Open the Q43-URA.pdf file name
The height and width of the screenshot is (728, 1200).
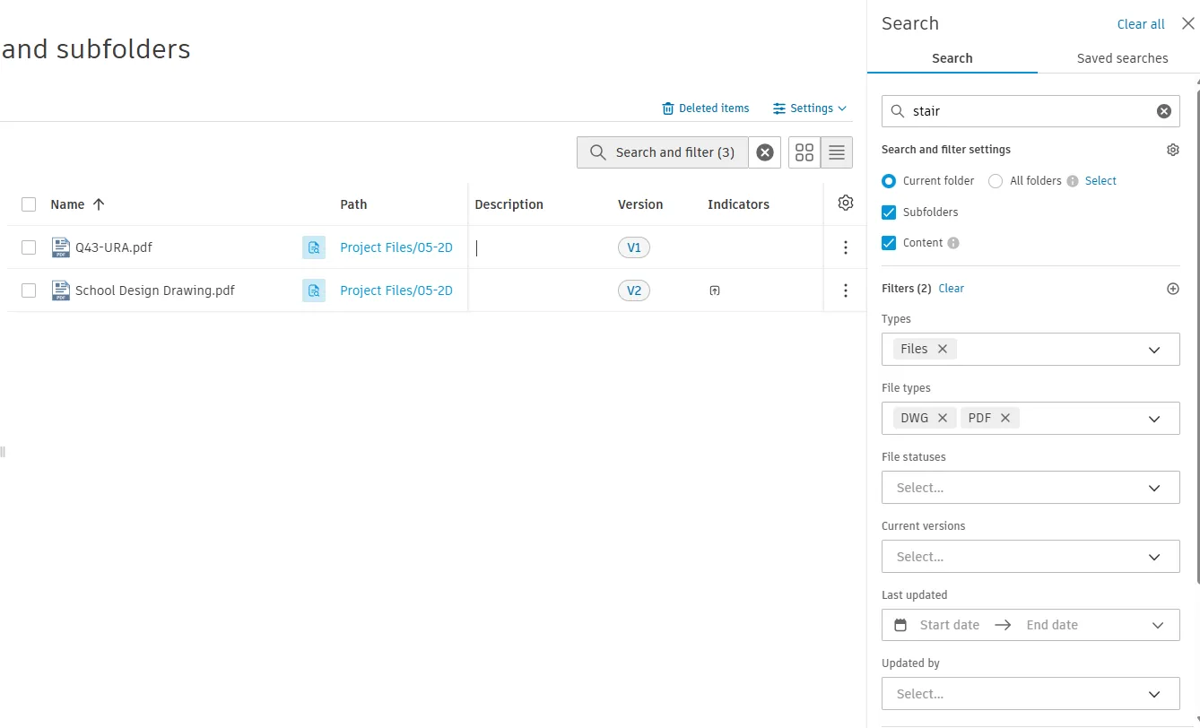[x=114, y=247]
